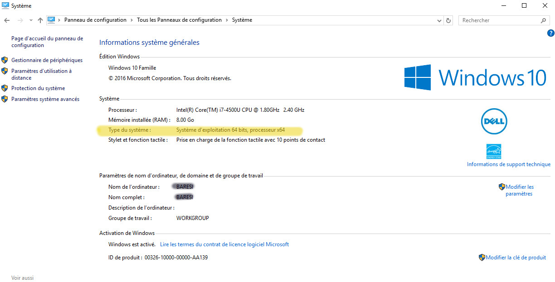
Task: Open 'Protection du système' link
Action: (x=38, y=88)
